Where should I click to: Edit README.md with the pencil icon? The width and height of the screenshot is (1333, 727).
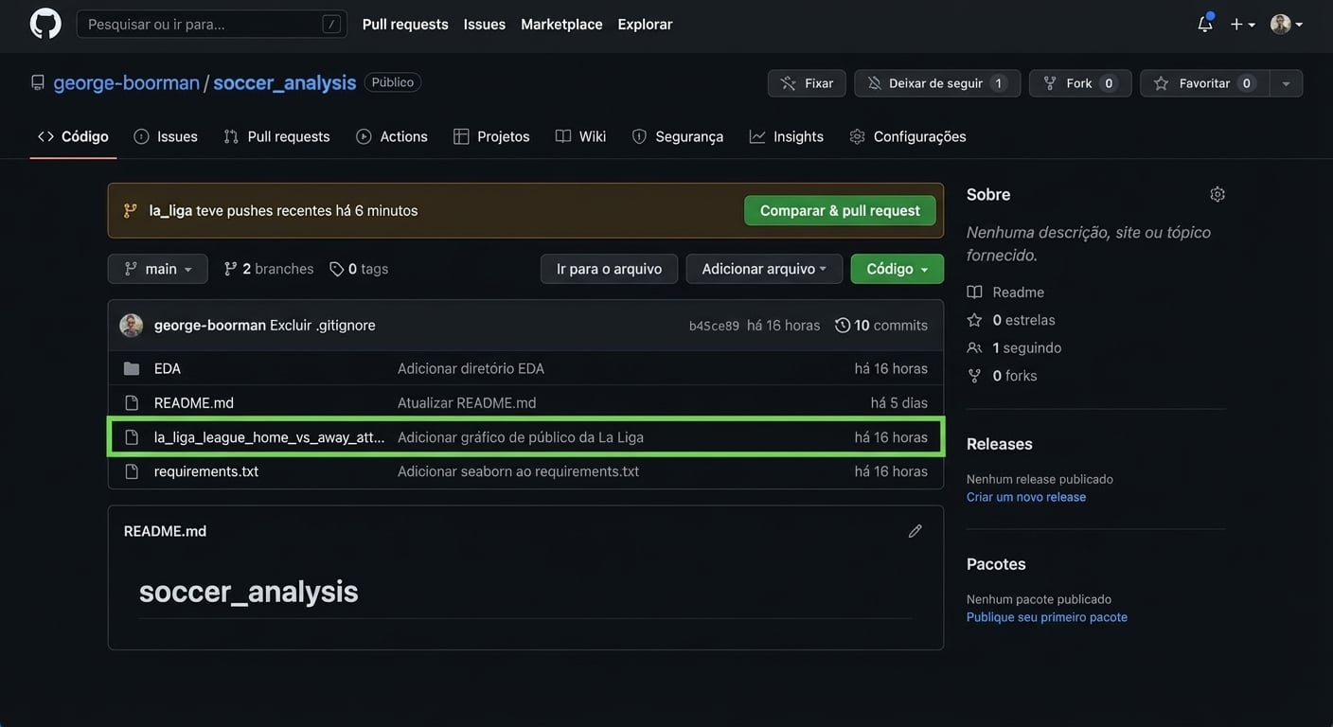(x=915, y=531)
